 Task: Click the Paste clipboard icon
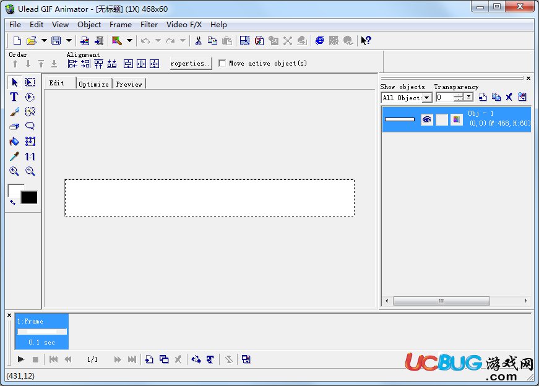[x=227, y=41]
